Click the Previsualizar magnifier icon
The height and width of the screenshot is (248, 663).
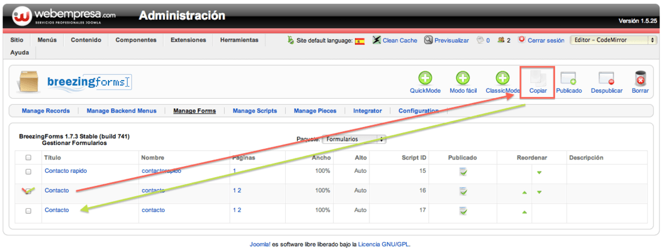[429, 40]
